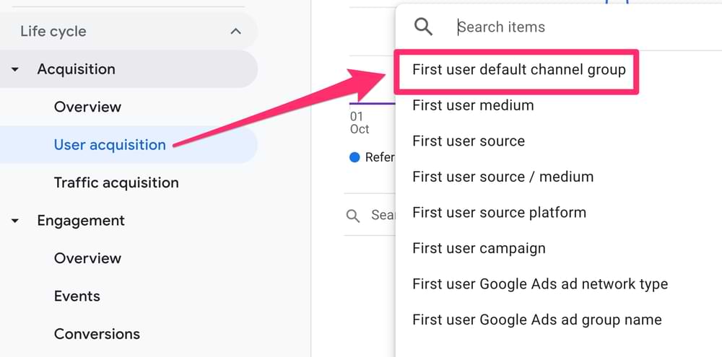Image resolution: width=722 pixels, height=357 pixels.
Task: Click the blue Referral legend dot
Action: coord(354,158)
